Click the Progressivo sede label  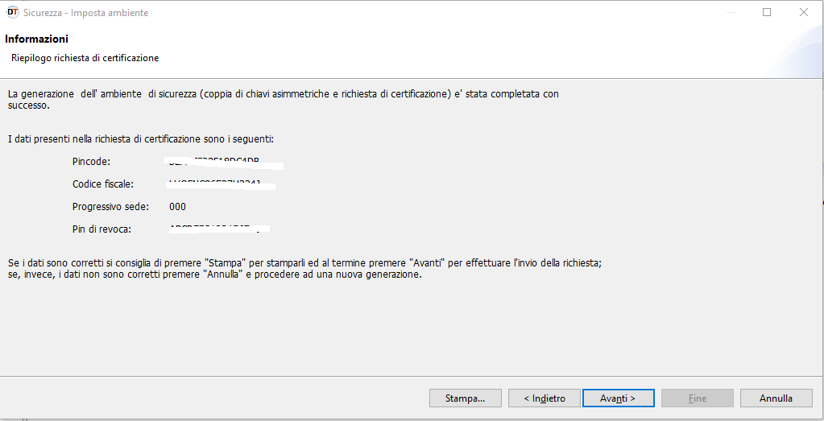coord(111,207)
